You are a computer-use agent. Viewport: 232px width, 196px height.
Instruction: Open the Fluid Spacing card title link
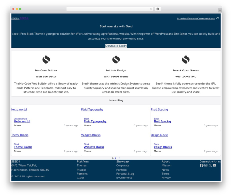point(159,109)
